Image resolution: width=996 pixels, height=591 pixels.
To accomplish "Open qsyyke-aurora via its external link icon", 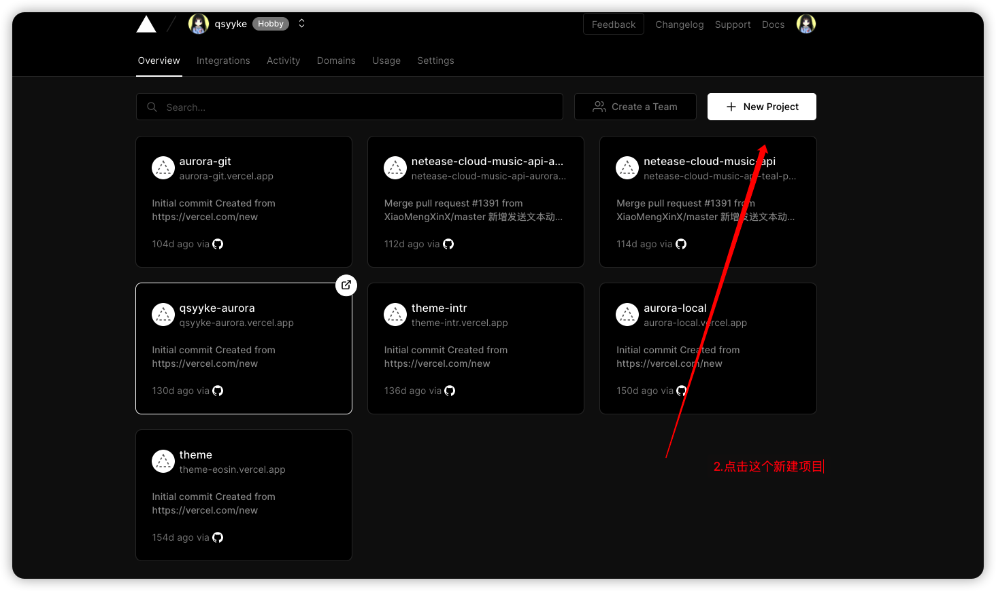I will 346,285.
